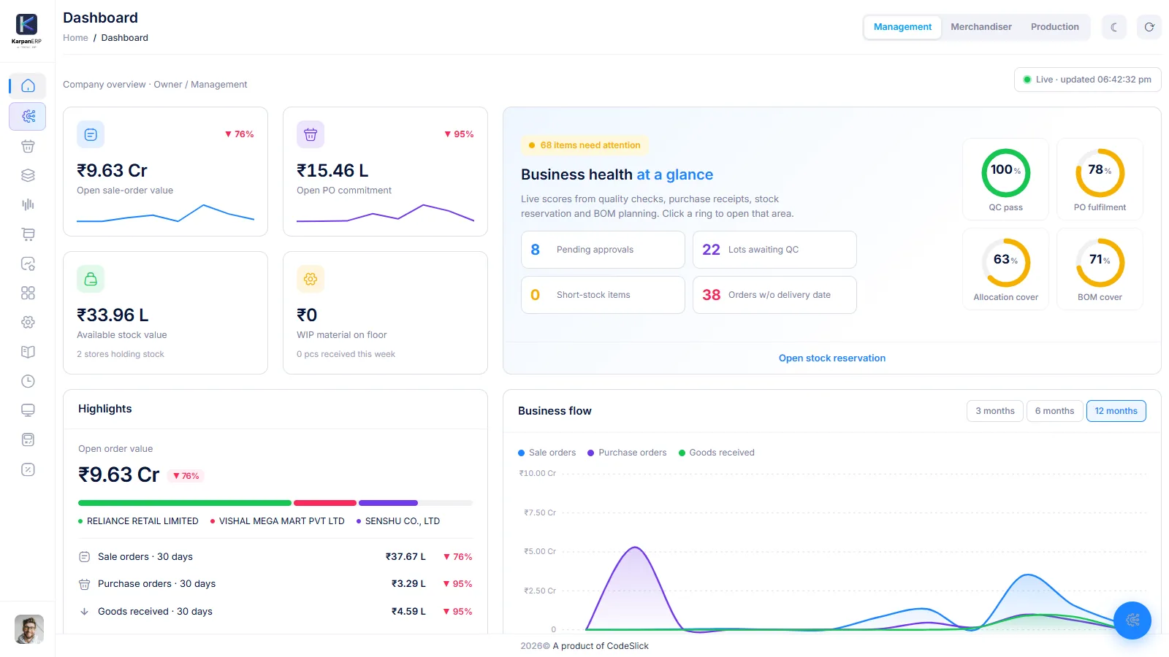
Task: Open the Pending approvals tile
Action: [603, 250]
